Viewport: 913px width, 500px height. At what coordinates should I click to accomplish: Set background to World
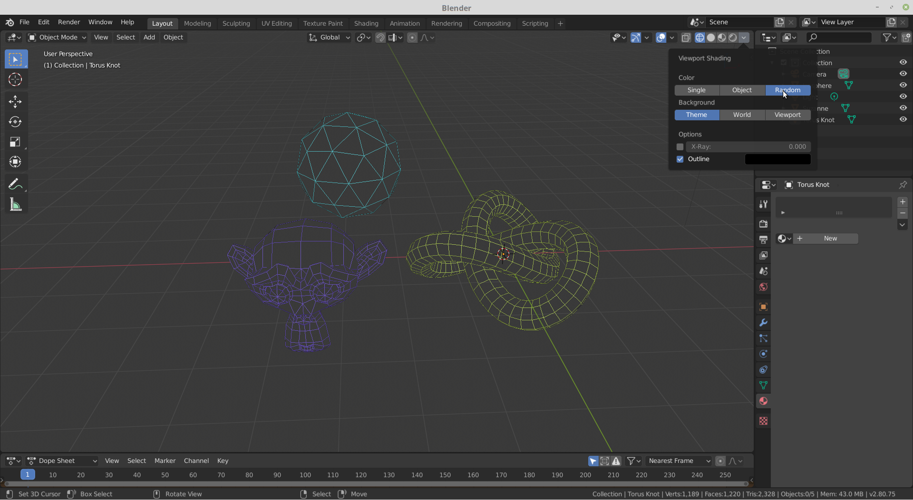(742, 115)
